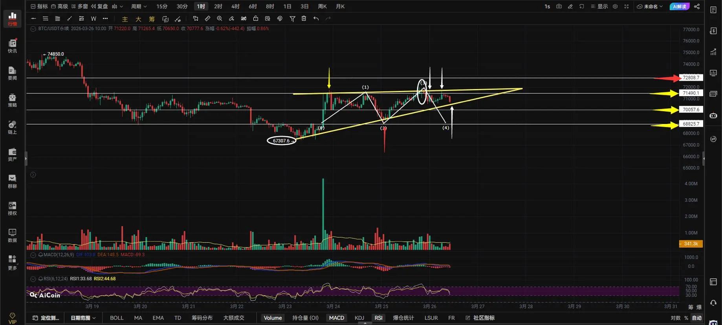Open the 资产 assets sidebar item
This screenshot has height=325, width=722.
12,155
